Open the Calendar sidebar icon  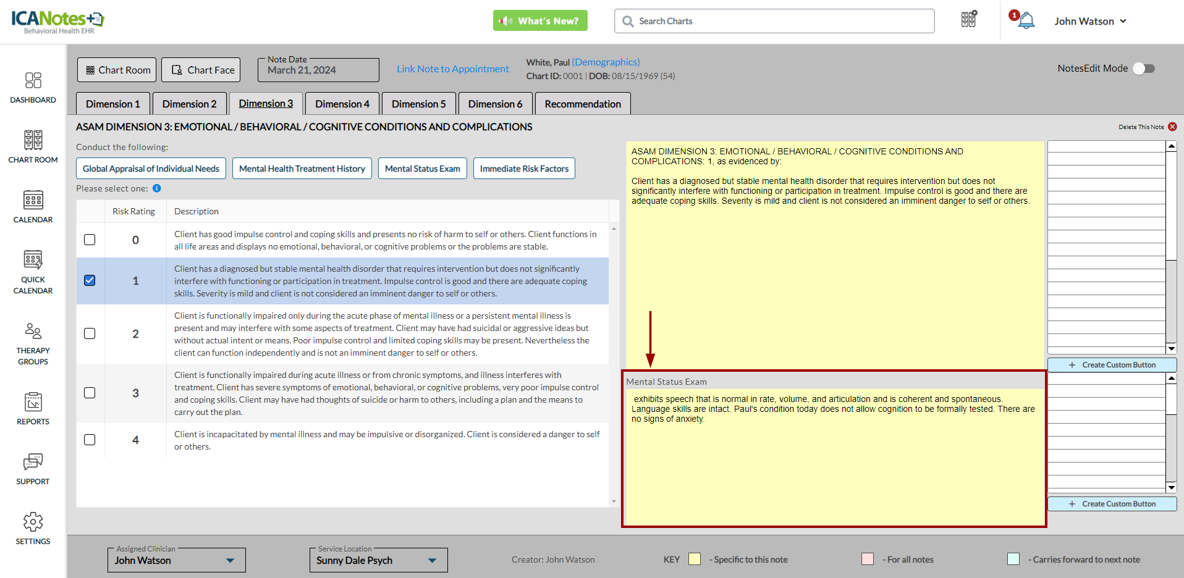(33, 207)
